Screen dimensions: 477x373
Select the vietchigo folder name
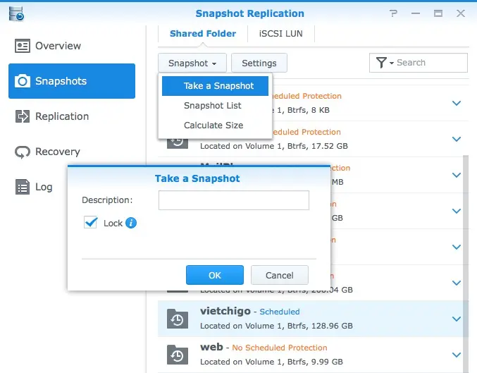(225, 311)
